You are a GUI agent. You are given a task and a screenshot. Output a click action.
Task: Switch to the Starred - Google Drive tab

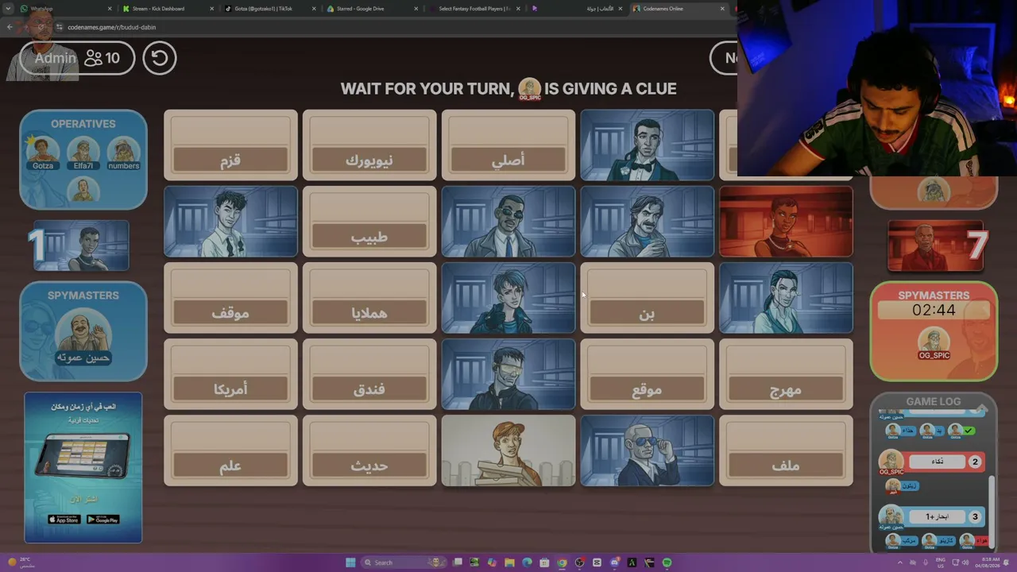click(x=373, y=9)
